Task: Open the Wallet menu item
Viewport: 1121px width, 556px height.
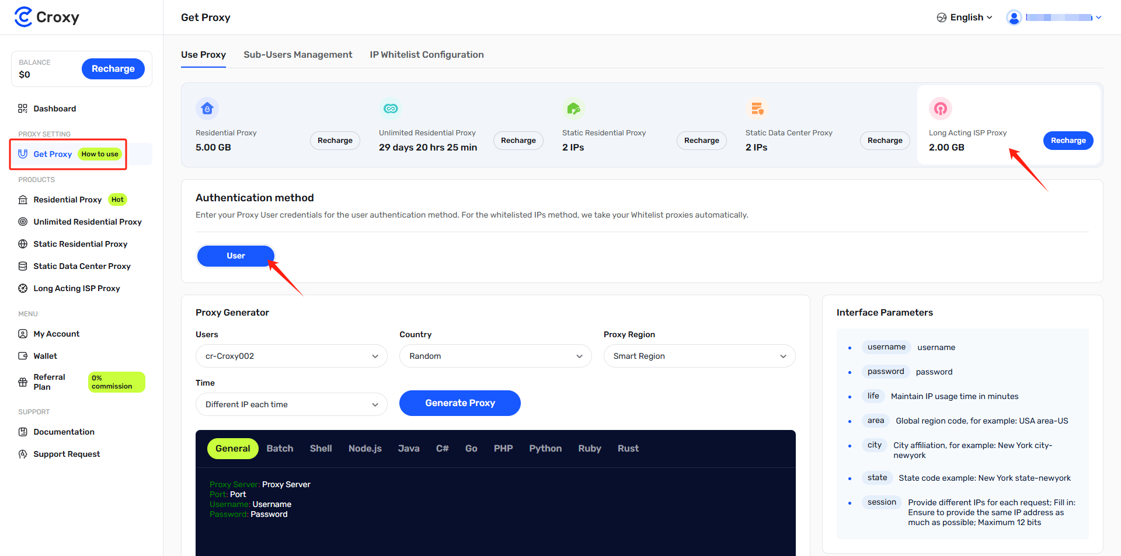Action: click(45, 356)
